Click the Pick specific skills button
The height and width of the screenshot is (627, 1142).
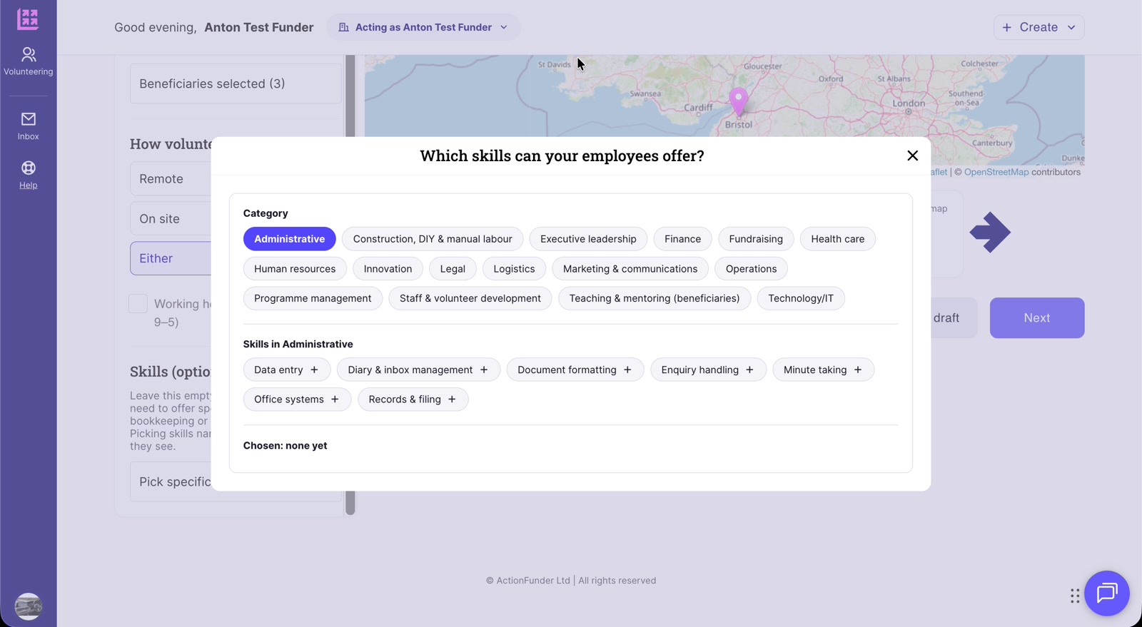[171, 482]
